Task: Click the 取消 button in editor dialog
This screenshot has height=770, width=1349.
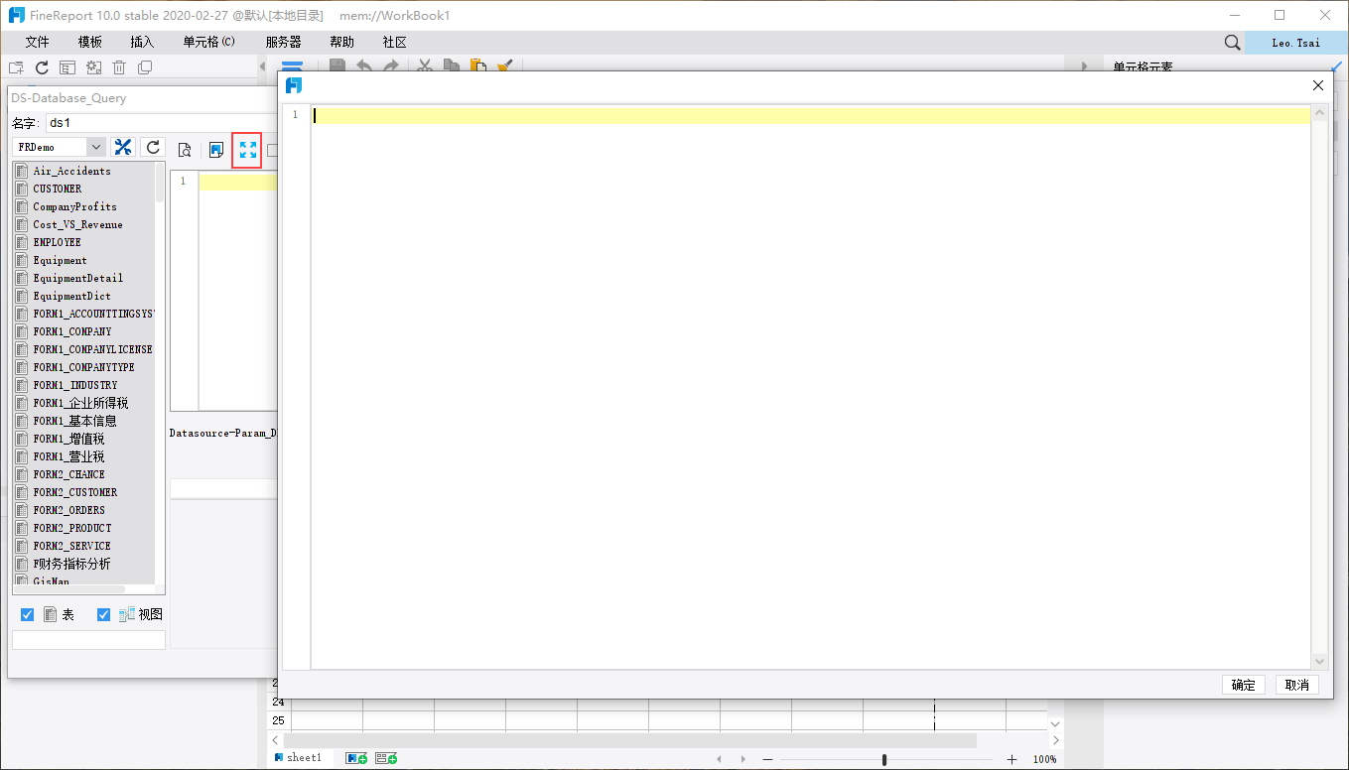Action: pyautogui.click(x=1297, y=685)
